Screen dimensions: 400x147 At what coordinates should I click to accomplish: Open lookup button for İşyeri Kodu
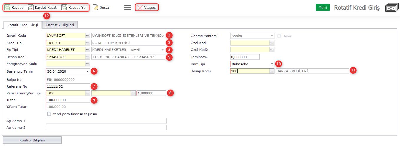pos(88,36)
